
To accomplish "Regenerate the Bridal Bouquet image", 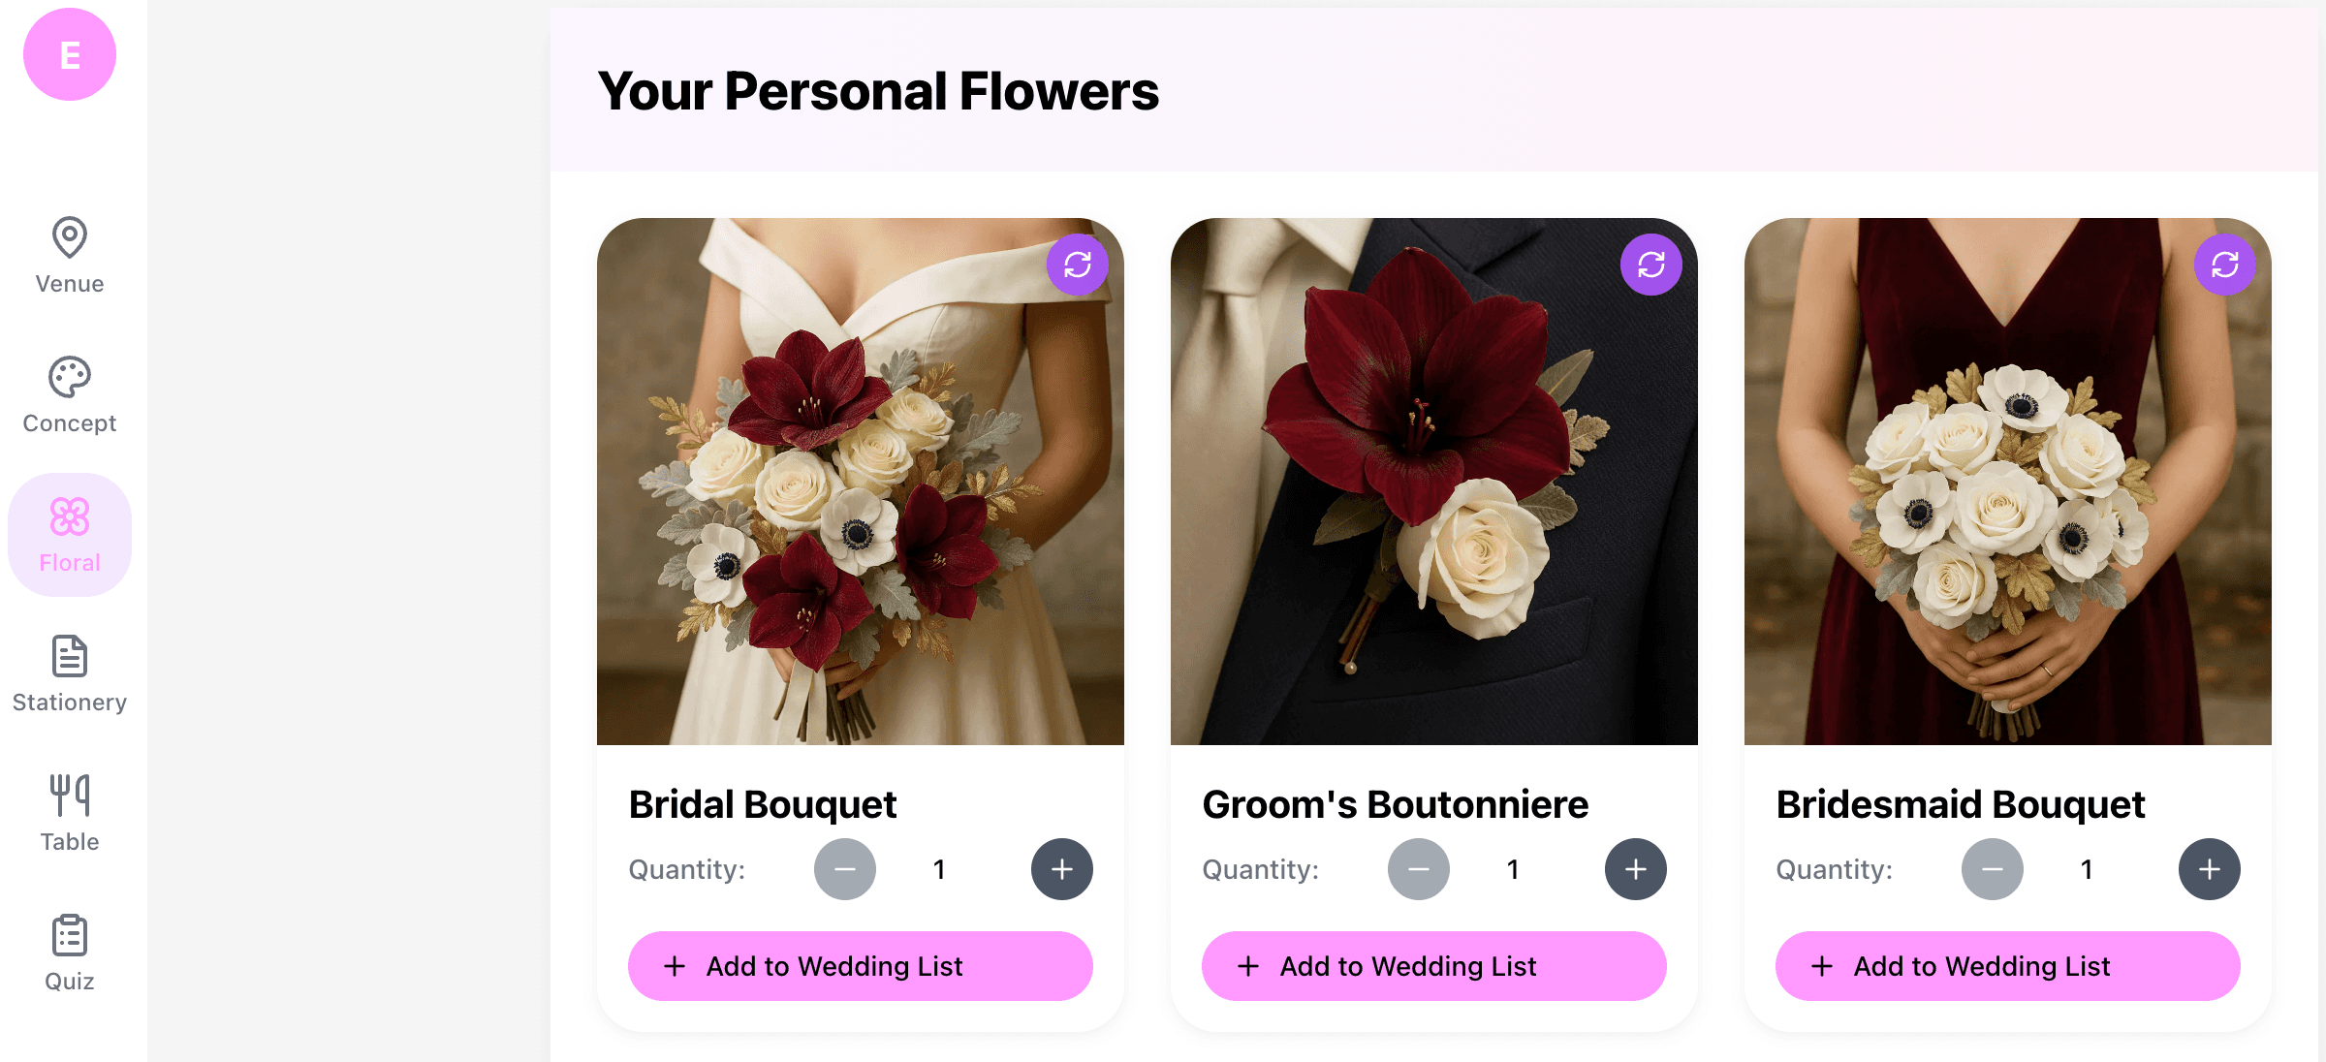I will tap(1078, 265).
